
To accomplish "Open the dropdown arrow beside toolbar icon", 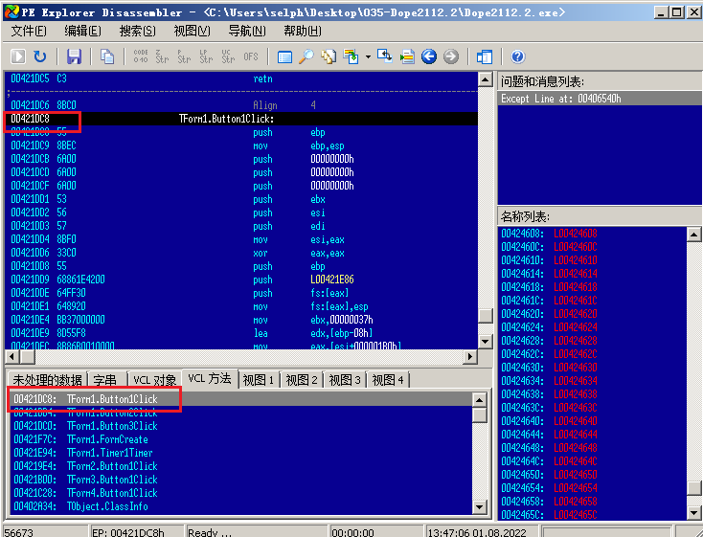I will (368, 57).
